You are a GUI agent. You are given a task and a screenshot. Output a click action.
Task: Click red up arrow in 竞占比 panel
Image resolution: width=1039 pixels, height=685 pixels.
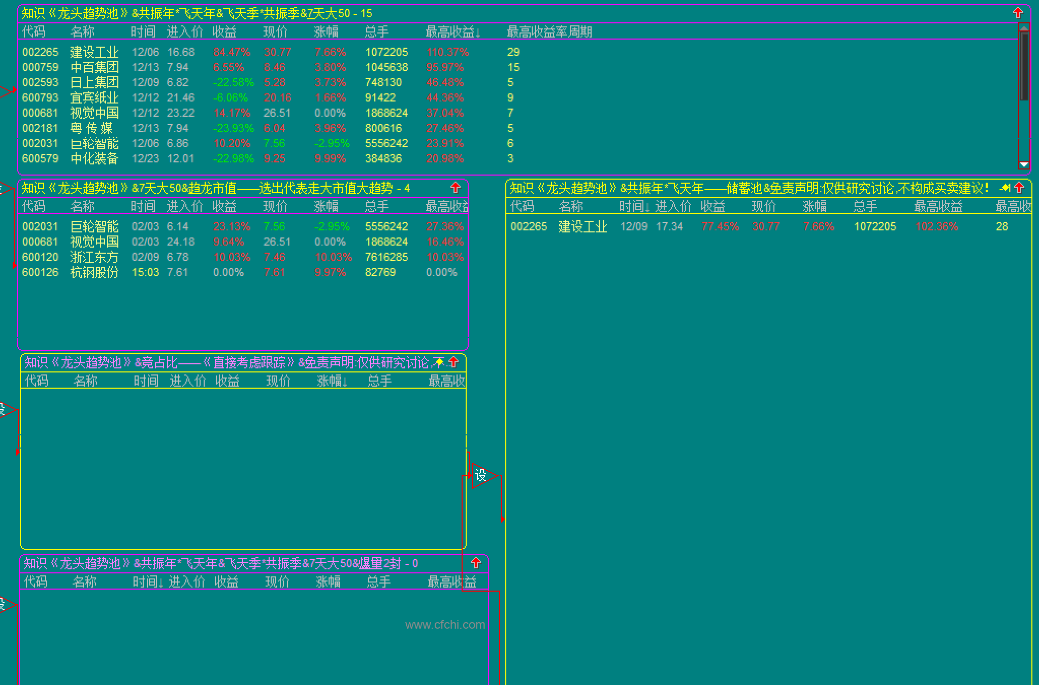pos(453,362)
